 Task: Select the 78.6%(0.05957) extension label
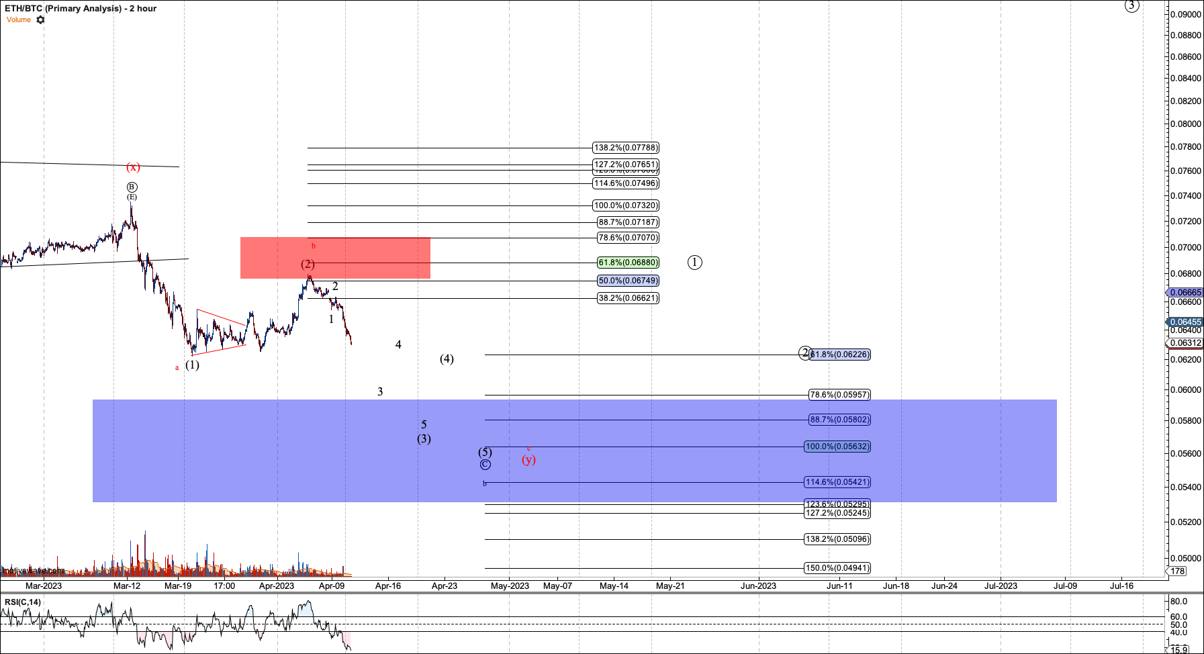[x=840, y=395]
